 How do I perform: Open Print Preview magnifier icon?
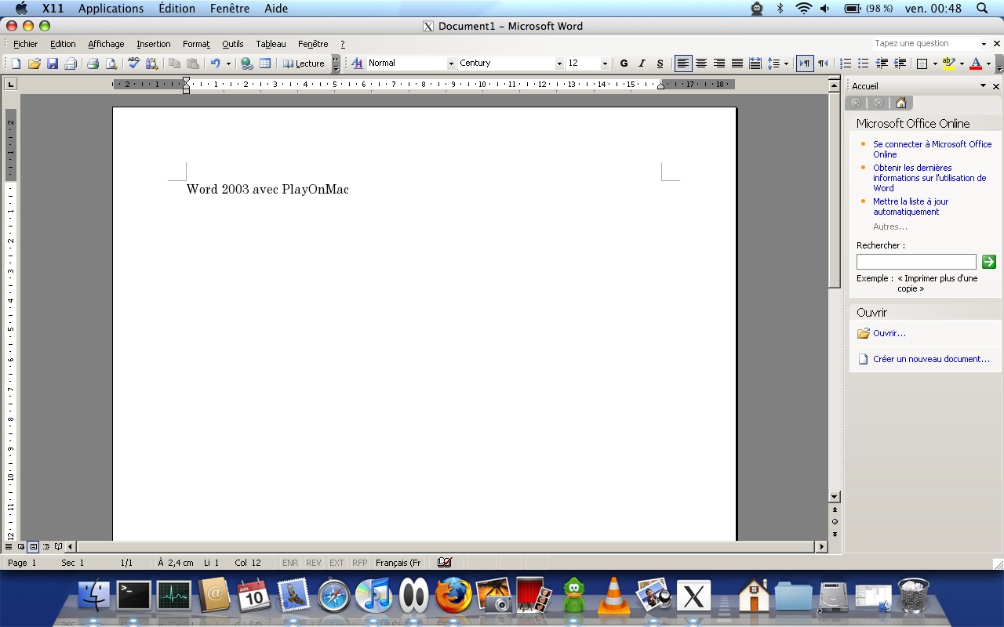point(111,63)
